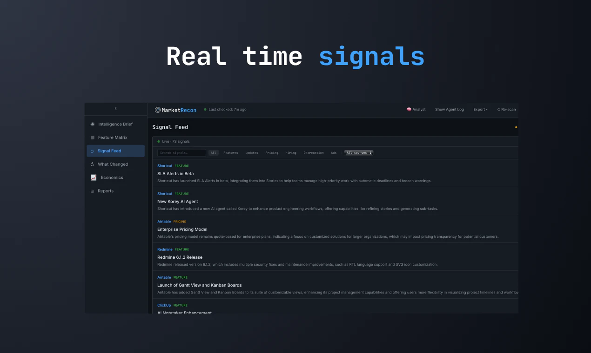Image resolution: width=591 pixels, height=353 pixels.
Task: Click the Live 73 signals status text
Action: pyautogui.click(x=176, y=141)
